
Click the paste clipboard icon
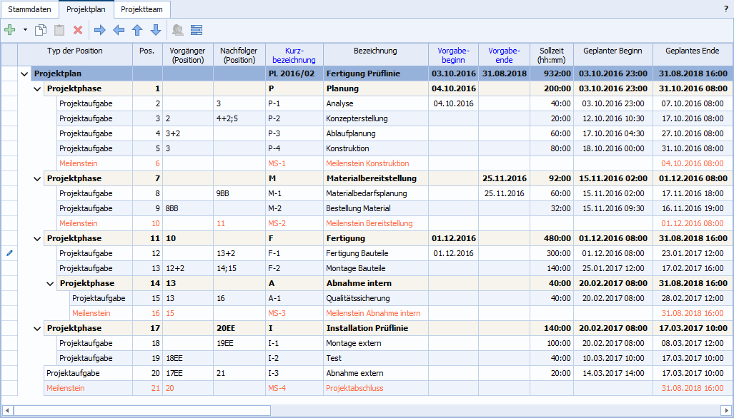(x=59, y=30)
